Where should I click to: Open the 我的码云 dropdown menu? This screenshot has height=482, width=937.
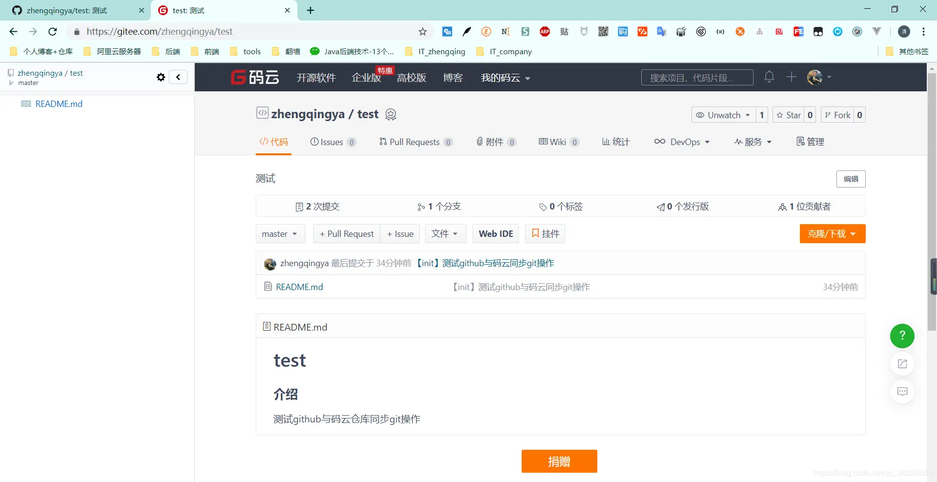click(505, 78)
